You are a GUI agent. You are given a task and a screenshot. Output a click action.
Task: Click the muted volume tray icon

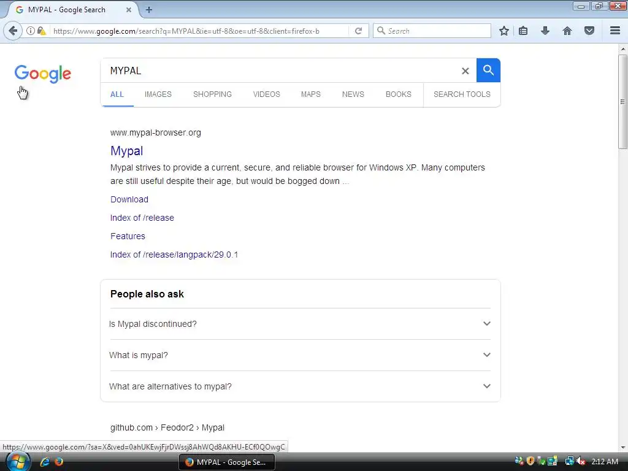pos(580,461)
